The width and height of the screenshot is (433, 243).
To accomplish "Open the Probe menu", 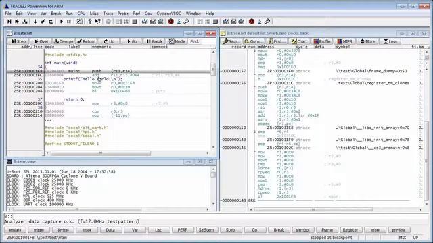I will click(x=122, y=13).
